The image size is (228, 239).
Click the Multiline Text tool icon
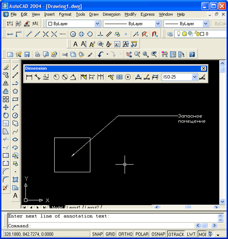(x=15, y=196)
